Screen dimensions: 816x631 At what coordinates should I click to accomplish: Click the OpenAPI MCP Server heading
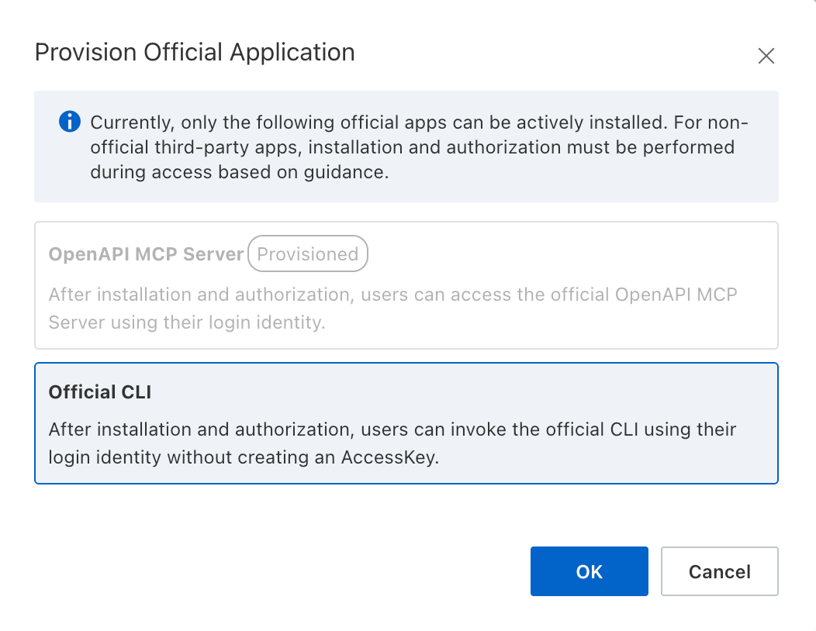coord(146,254)
